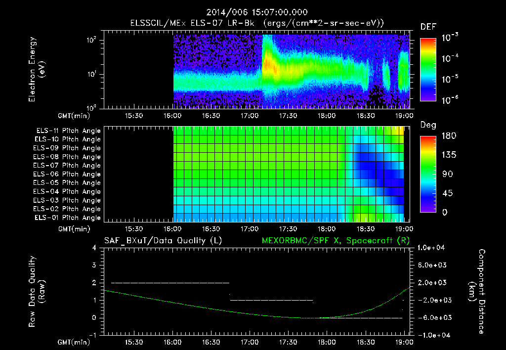Image resolution: width=506 pixels, height=350 pixels.
Task: Click the DEF color bar legend
Action: pos(428,70)
